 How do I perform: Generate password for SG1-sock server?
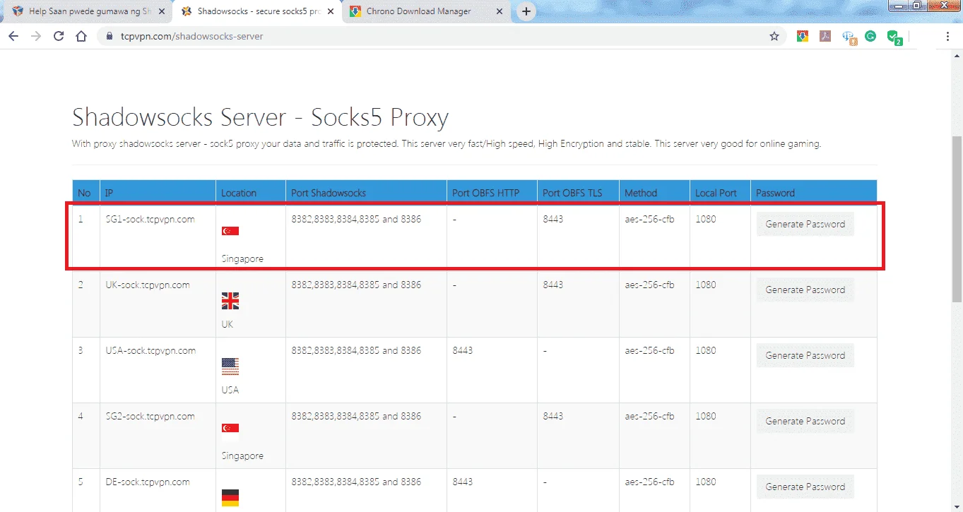[805, 224]
